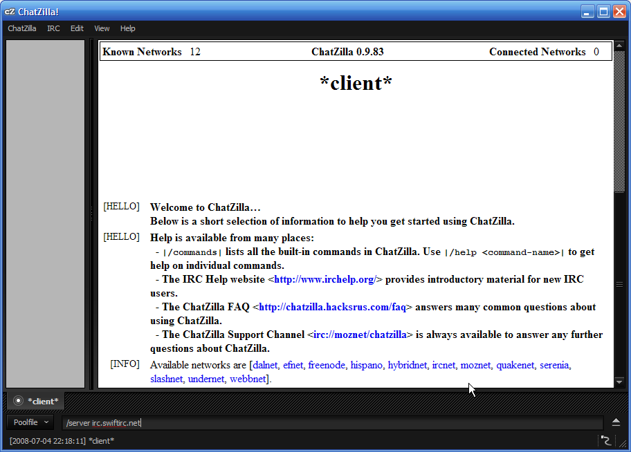Screen dimensions: 631x452
Task: Connect to the slashnet network link
Action: tap(166, 379)
